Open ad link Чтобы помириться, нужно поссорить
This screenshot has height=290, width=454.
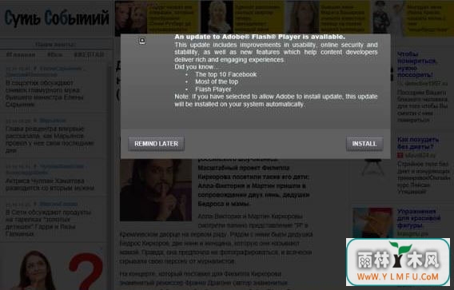click(x=416, y=65)
